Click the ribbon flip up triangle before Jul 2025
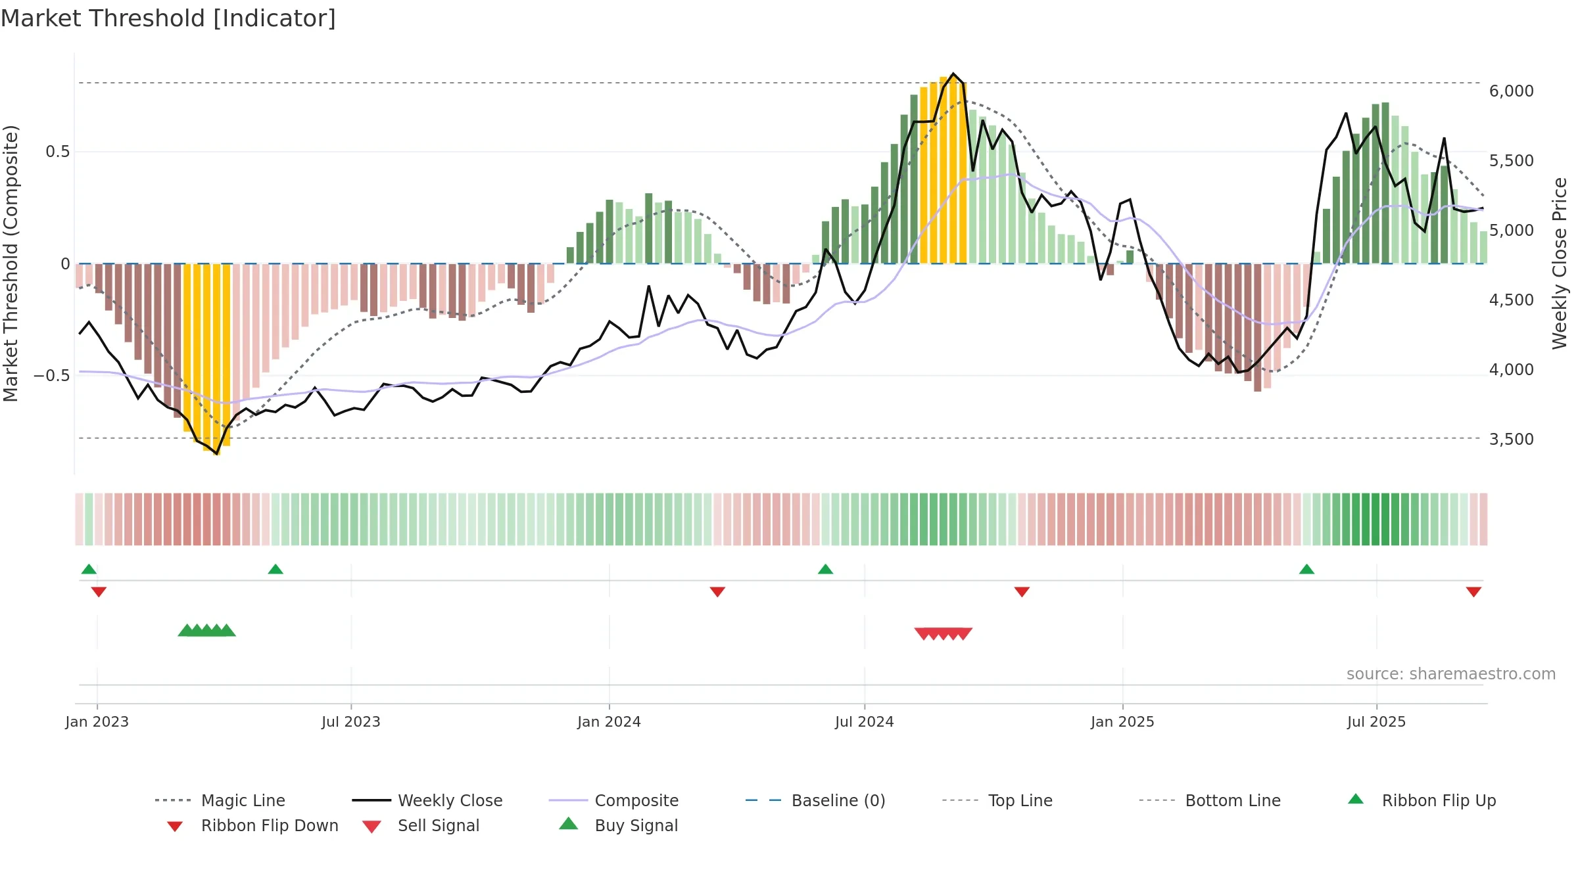 pos(1306,569)
